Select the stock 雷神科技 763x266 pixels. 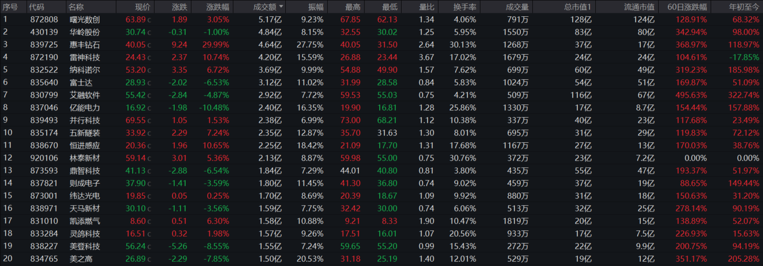84,57
